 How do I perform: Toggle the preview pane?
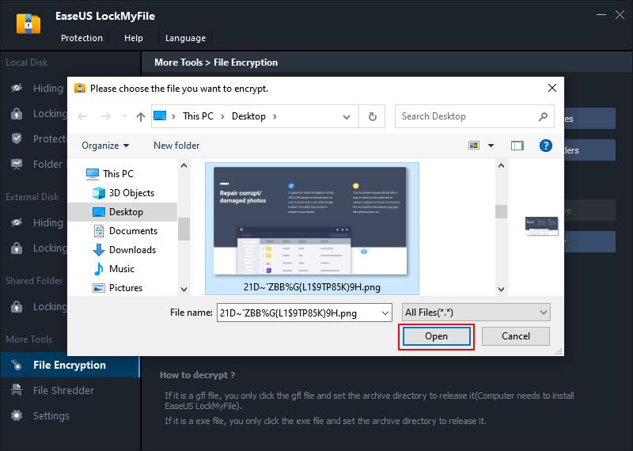click(x=517, y=146)
